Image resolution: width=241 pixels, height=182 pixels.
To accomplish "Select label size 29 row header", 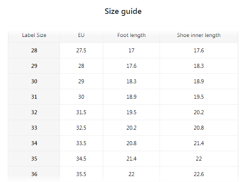I will (34, 66).
